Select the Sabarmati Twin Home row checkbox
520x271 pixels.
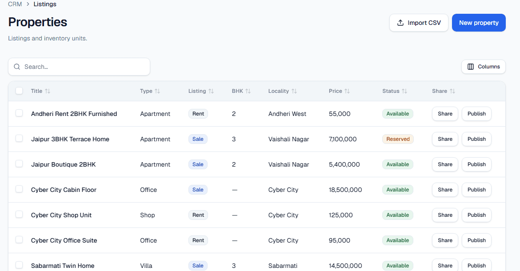point(19,265)
